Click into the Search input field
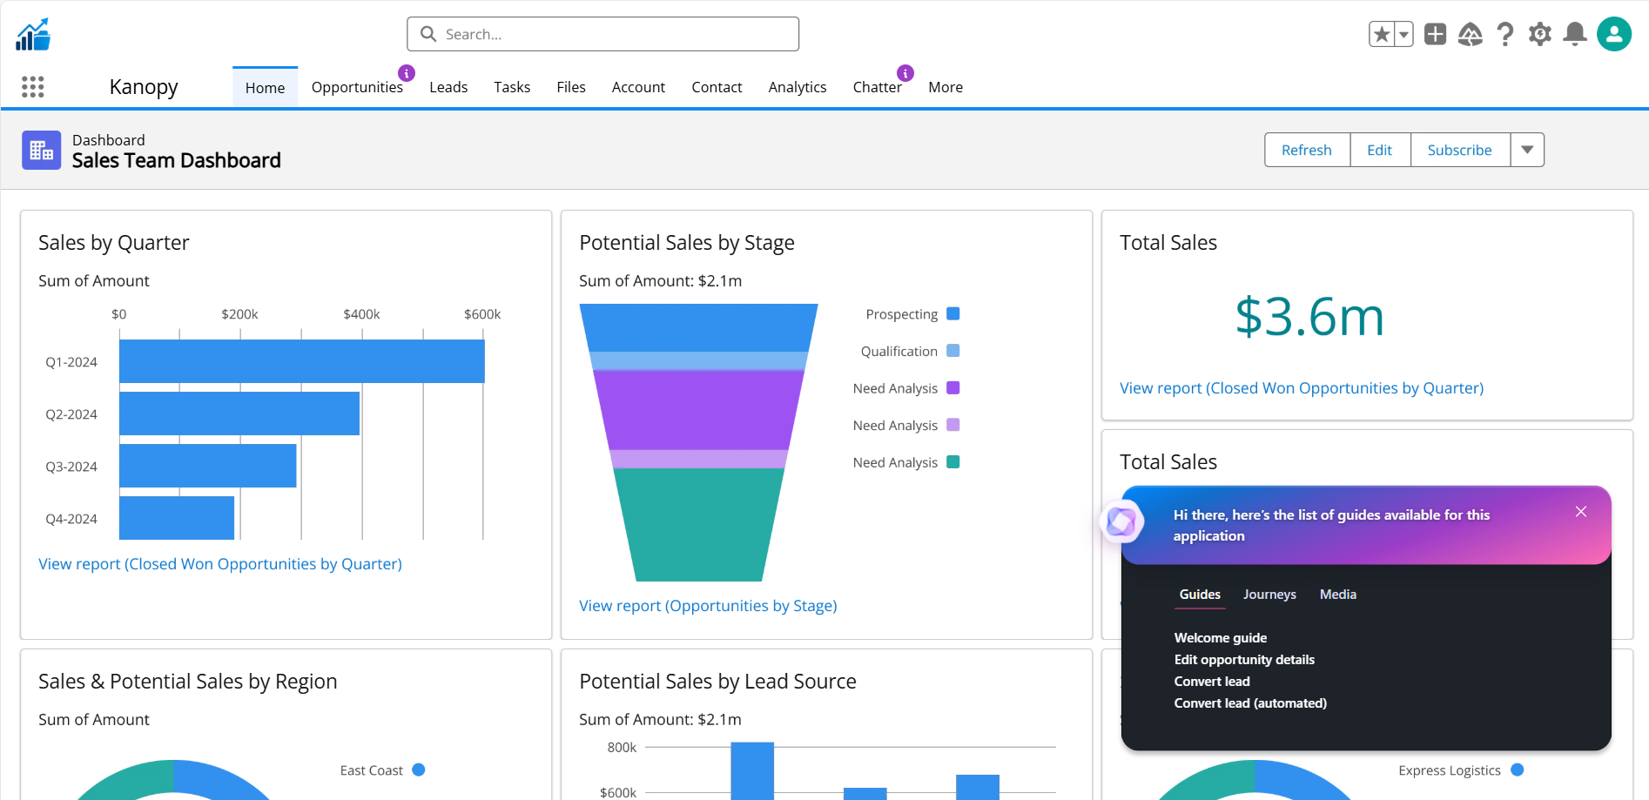1649x800 pixels. (x=602, y=34)
